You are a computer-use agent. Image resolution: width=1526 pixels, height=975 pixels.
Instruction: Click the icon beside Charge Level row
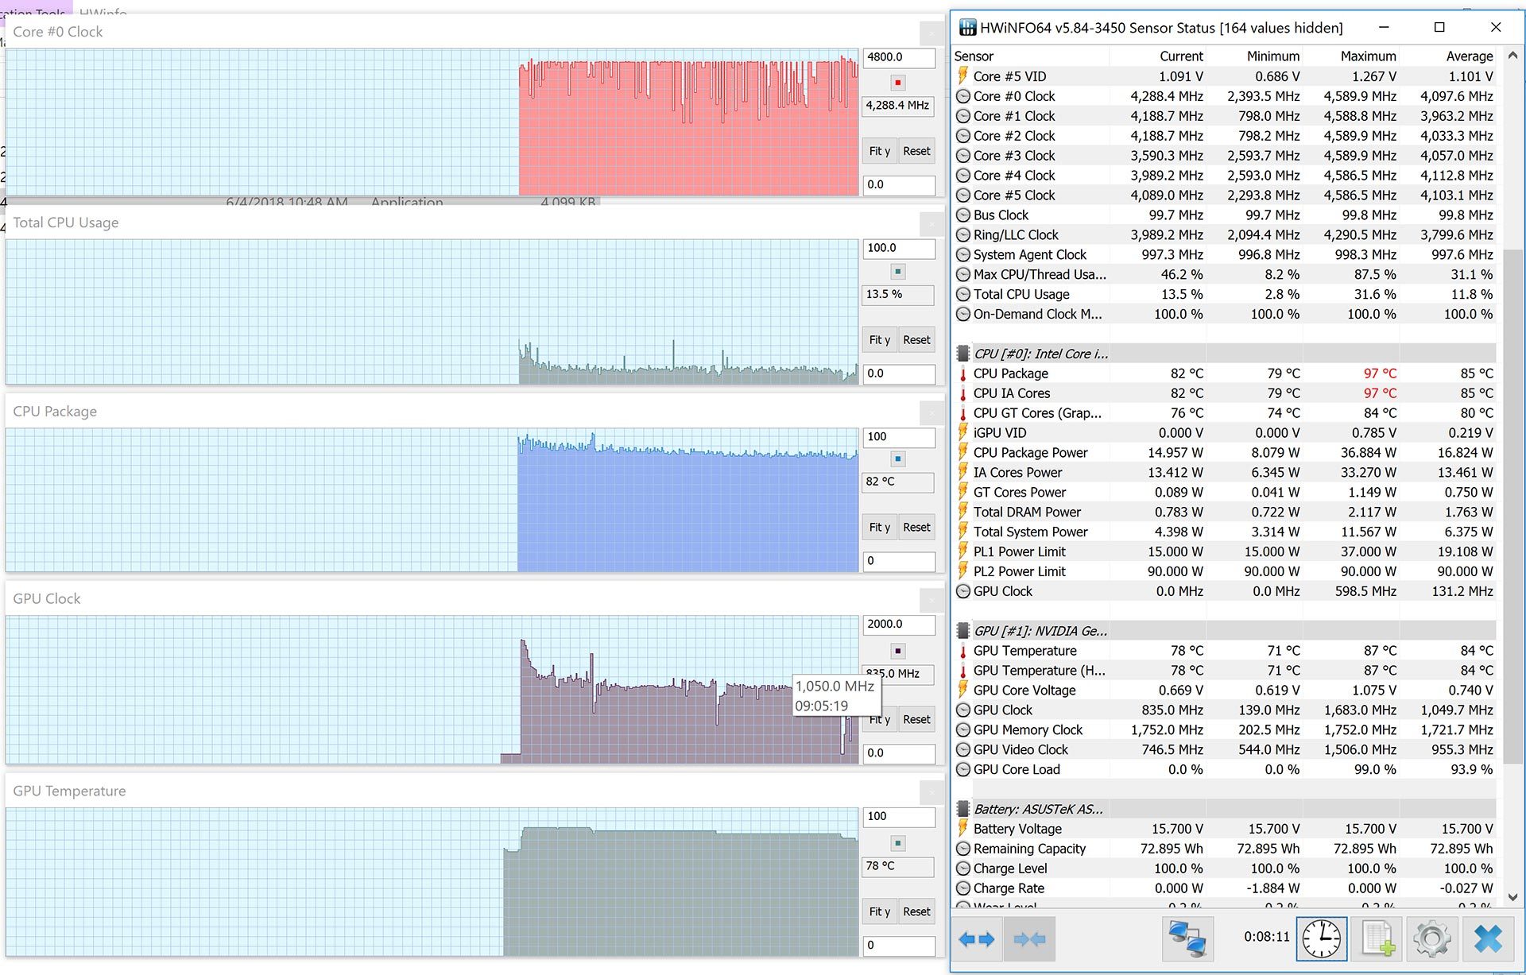coord(963,869)
